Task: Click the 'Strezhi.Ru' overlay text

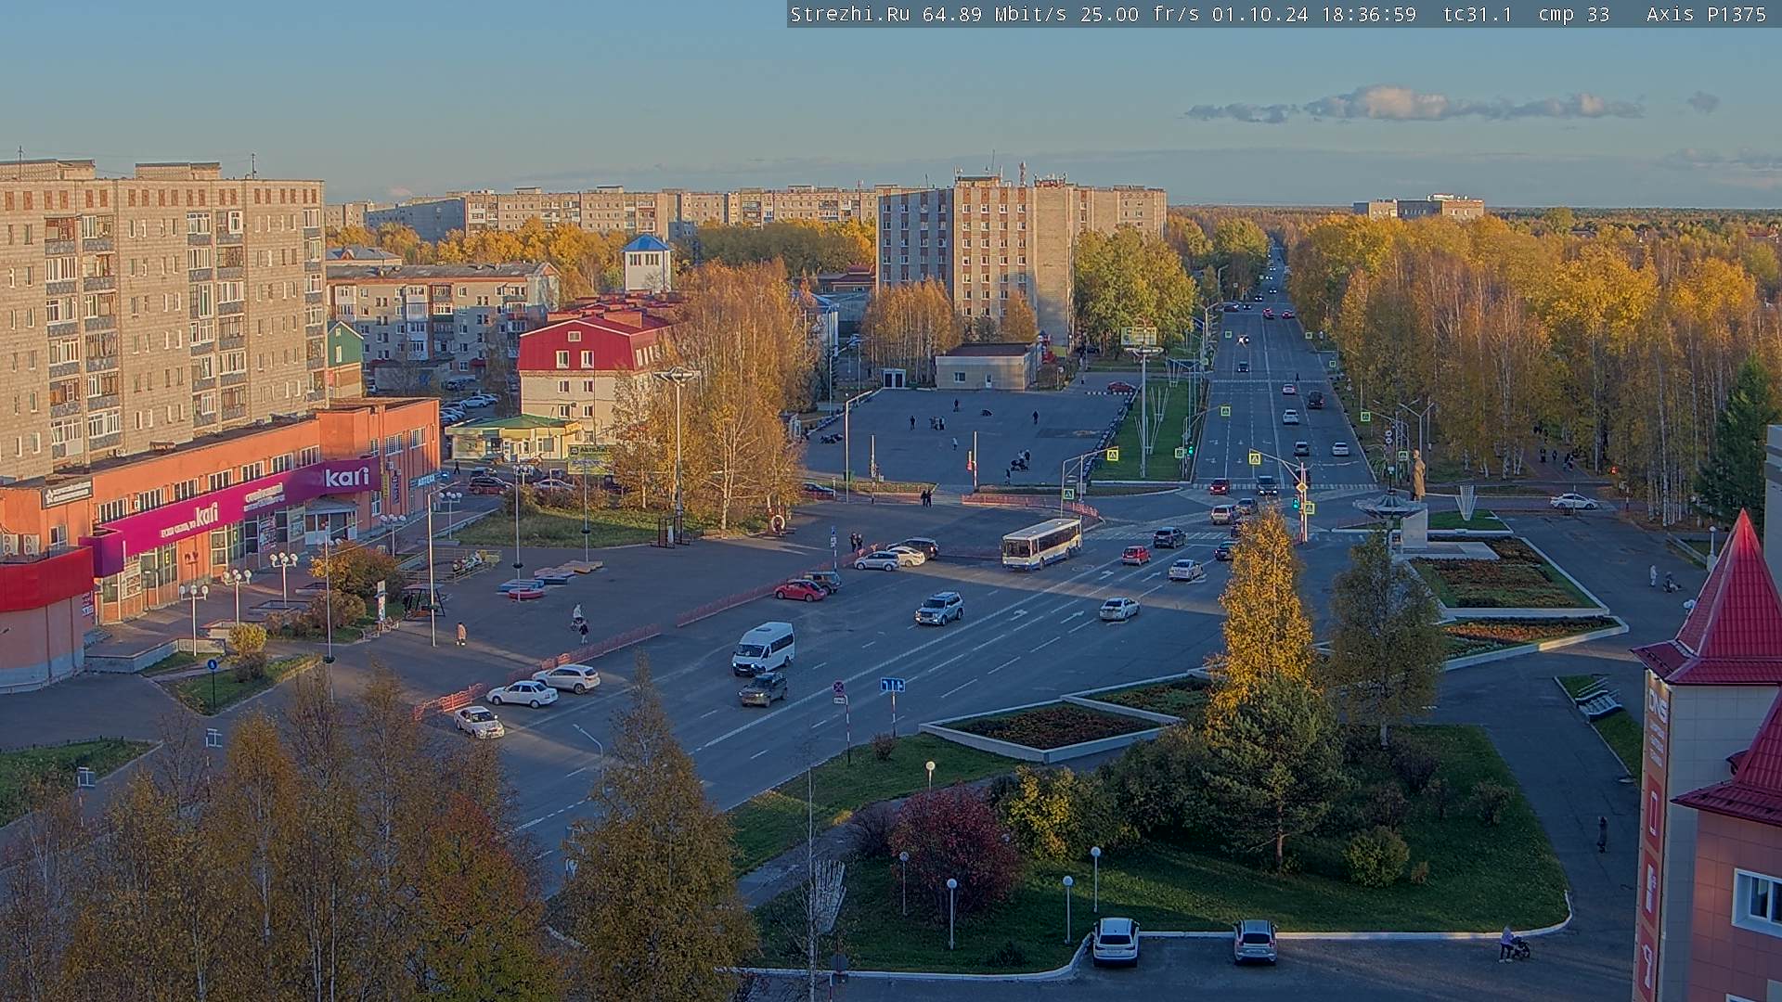Action: pos(849,14)
